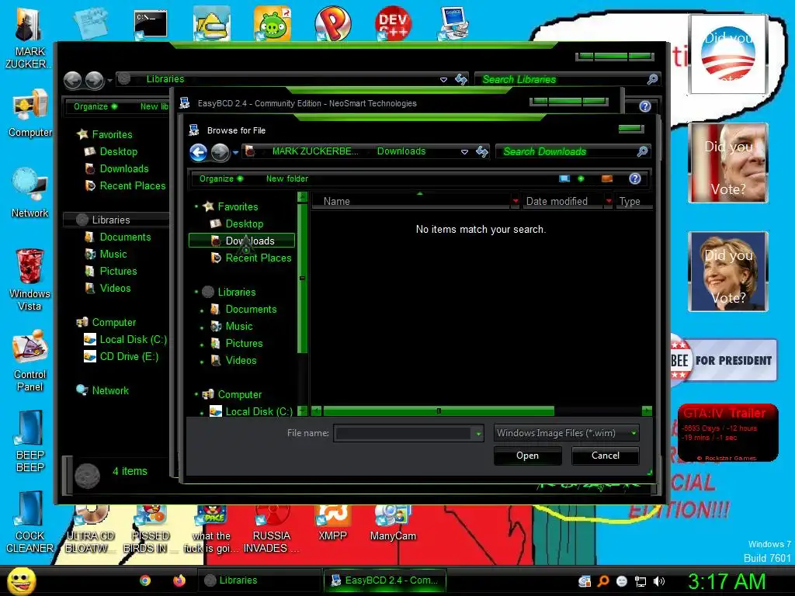Image resolution: width=795 pixels, height=596 pixels.
Task: Open the Libraries window address dropdown arrow
Action: click(x=443, y=80)
